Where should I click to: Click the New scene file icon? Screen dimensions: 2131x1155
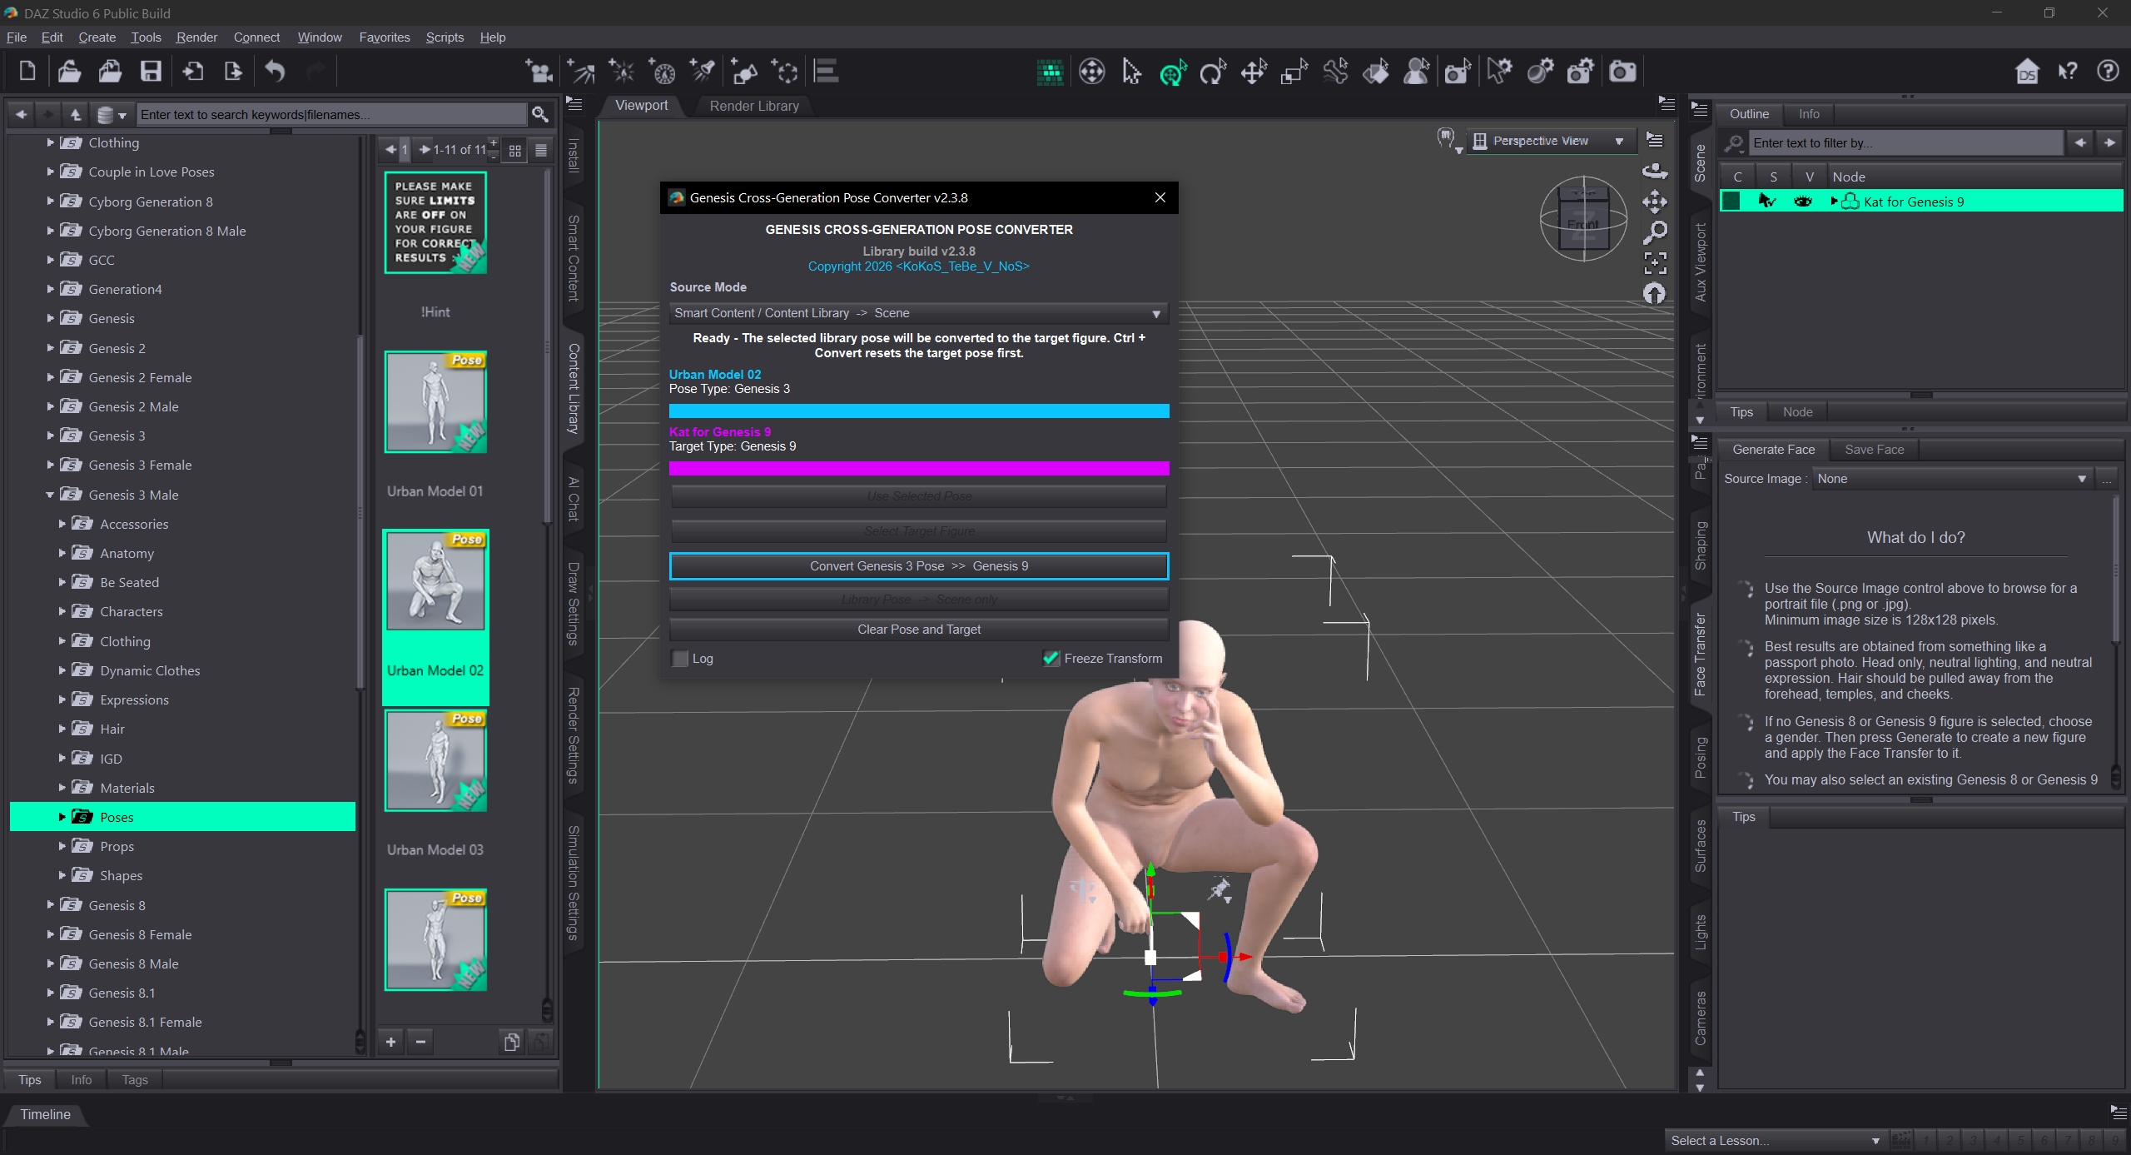pyautogui.click(x=27, y=72)
